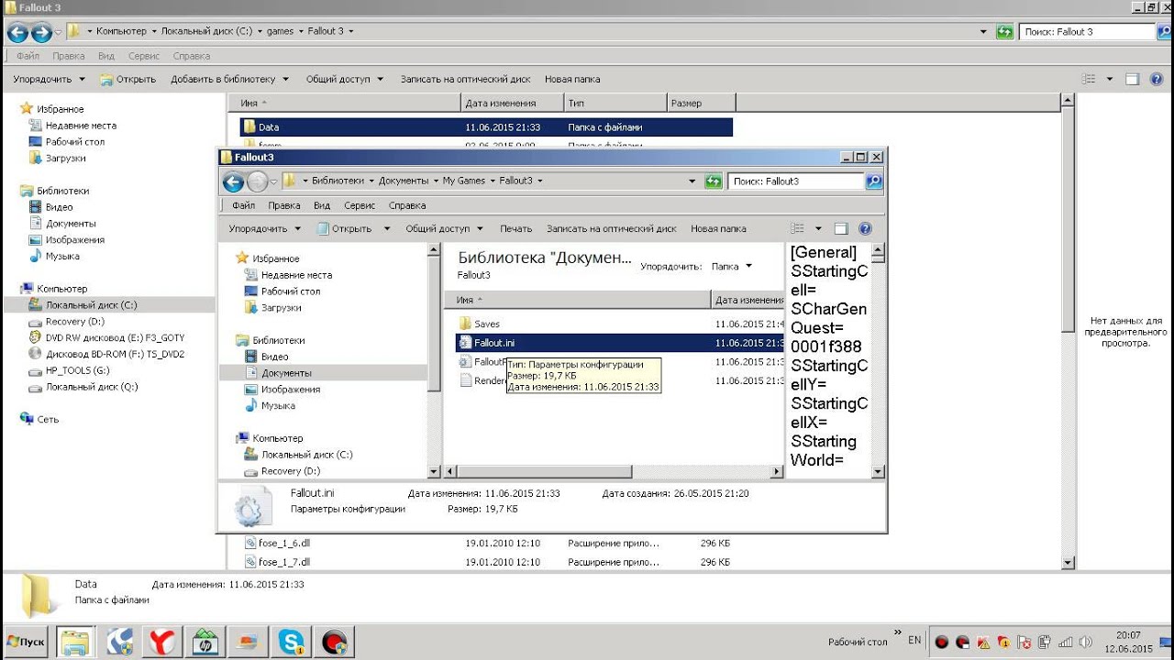1174x660 pixels.
Task: Toggle preview pane icon in front Fallout3 toolbar
Action: click(x=841, y=228)
